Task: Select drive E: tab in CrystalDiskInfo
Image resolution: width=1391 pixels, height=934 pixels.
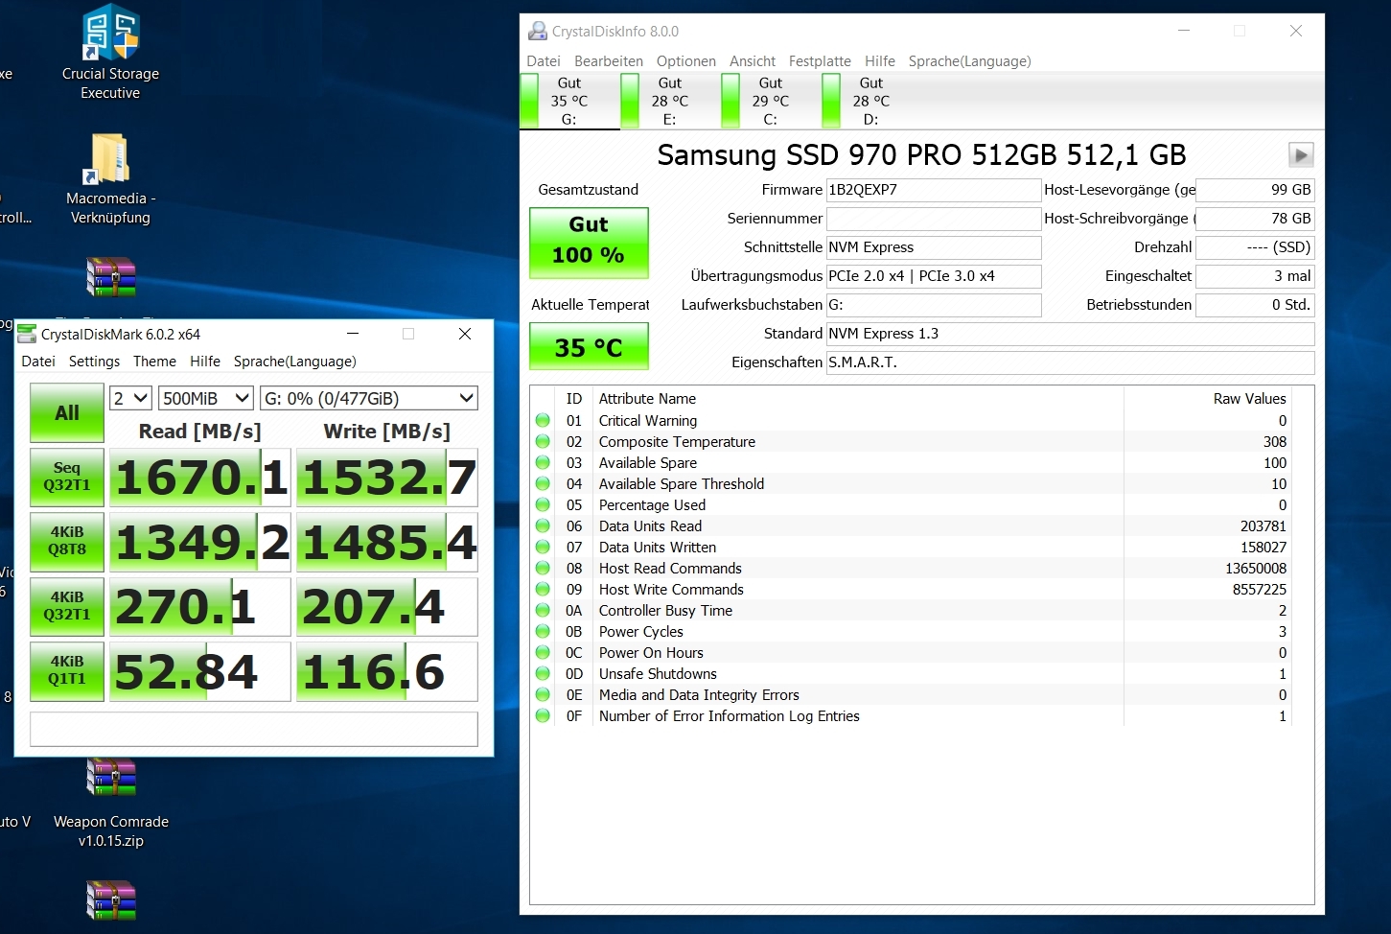Action: click(670, 102)
